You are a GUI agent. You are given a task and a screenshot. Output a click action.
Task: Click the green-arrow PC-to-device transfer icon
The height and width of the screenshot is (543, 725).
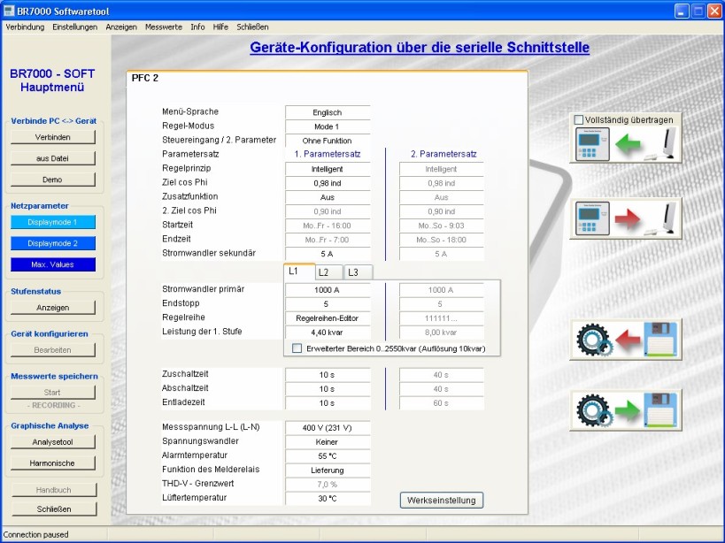tap(626, 144)
